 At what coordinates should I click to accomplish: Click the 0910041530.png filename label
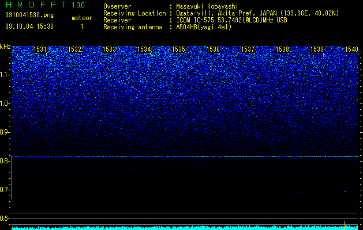coord(29,15)
